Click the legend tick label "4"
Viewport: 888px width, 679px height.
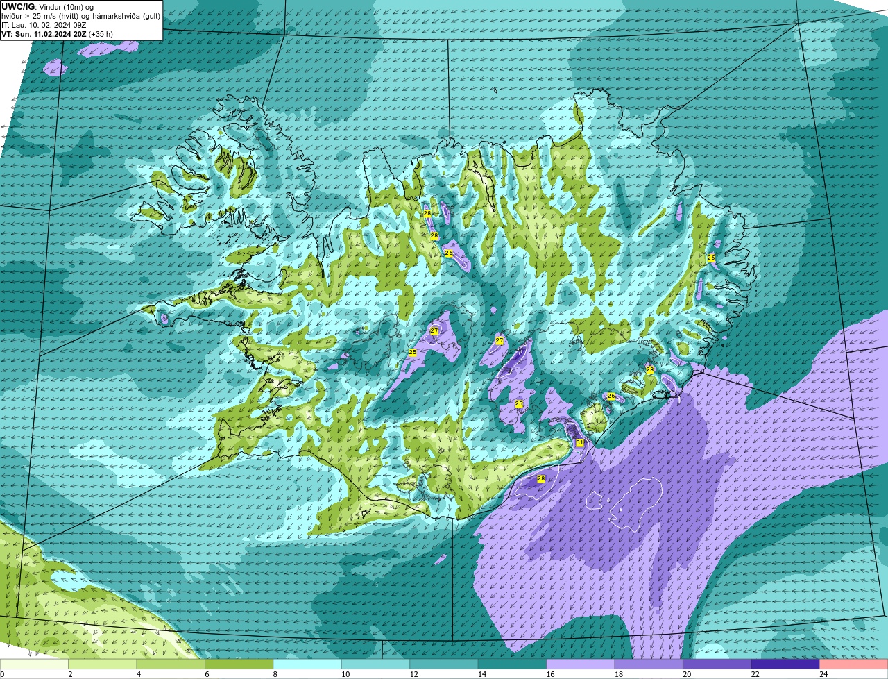click(138, 674)
